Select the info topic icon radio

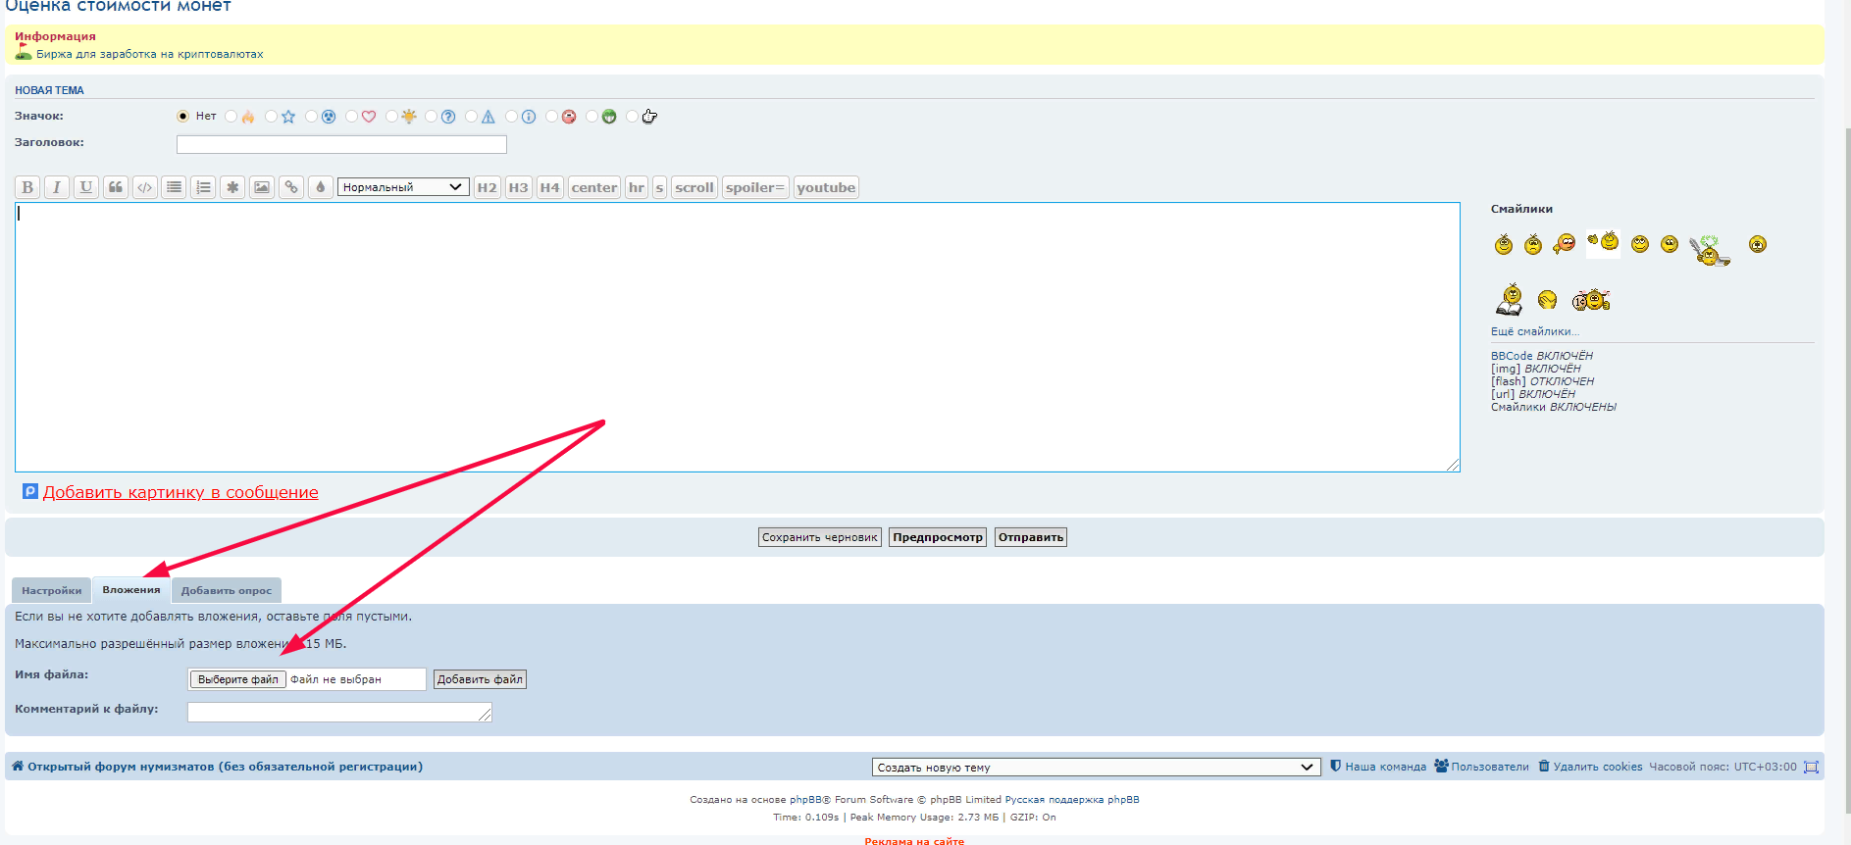tap(511, 116)
